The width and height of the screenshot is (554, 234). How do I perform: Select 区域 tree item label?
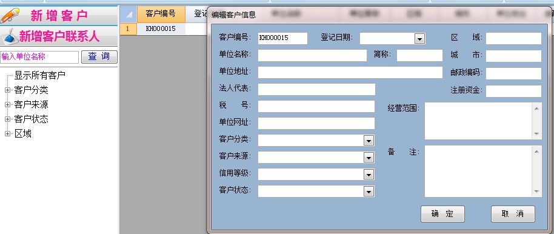22,133
